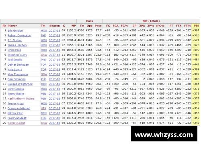Open Russell Westbrook's OKC team link
This screenshot has width=201, height=145.
[44, 84]
